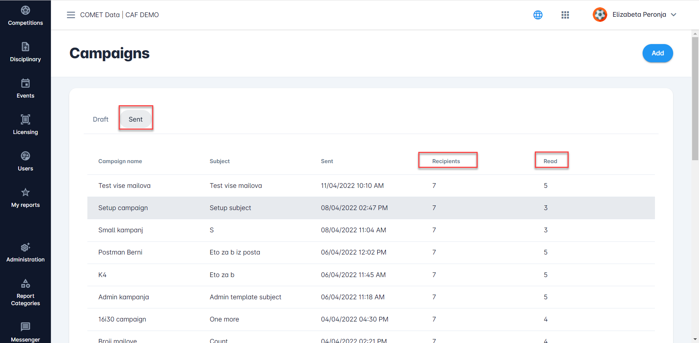The height and width of the screenshot is (343, 699).
Task: Click the globe language icon
Action: [538, 15]
